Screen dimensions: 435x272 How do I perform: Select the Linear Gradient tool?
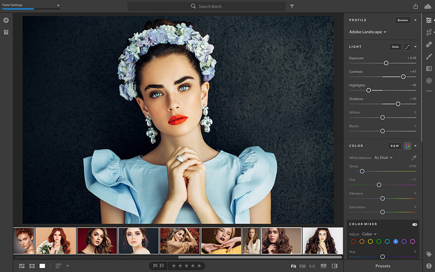[429, 68]
